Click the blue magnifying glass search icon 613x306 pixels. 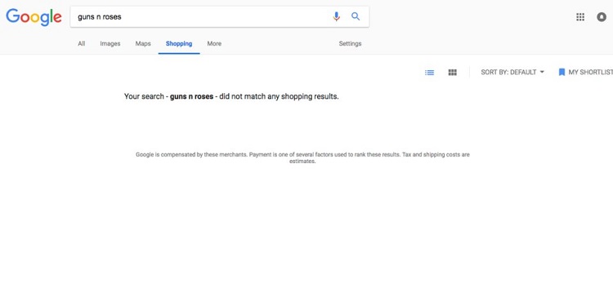[x=356, y=16]
